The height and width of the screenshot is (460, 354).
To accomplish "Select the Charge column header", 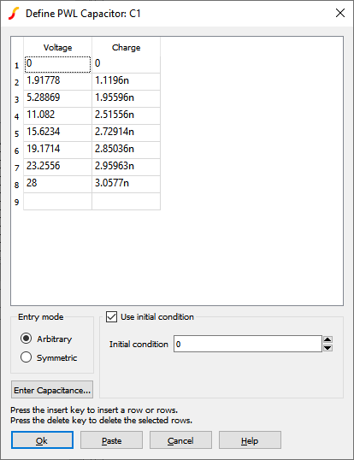I will (126, 47).
